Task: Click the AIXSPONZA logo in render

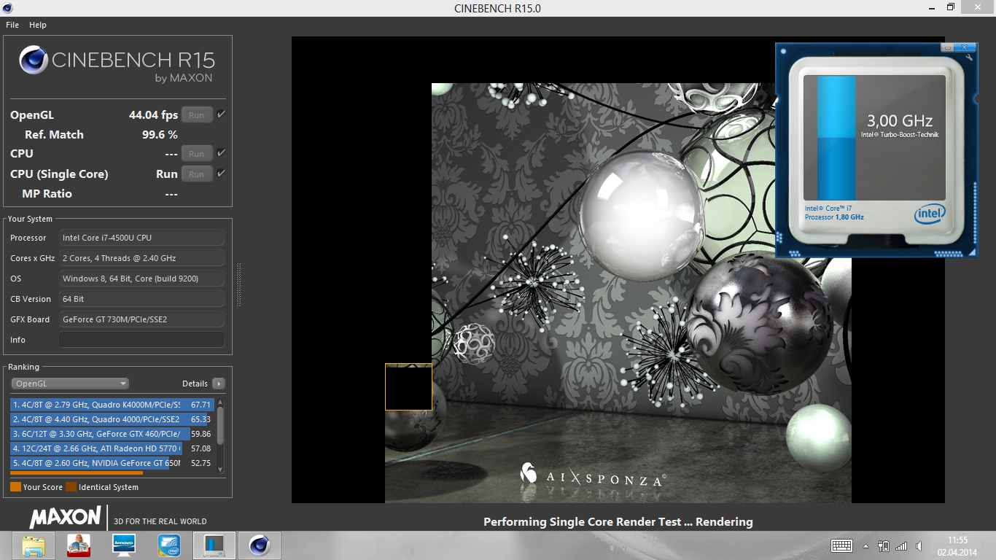Action: tap(592, 475)
